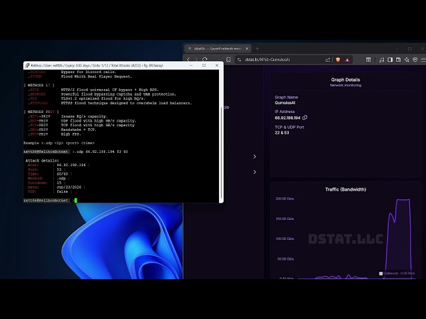Click the bookmark icon beside the address bar

coord(228,59)
